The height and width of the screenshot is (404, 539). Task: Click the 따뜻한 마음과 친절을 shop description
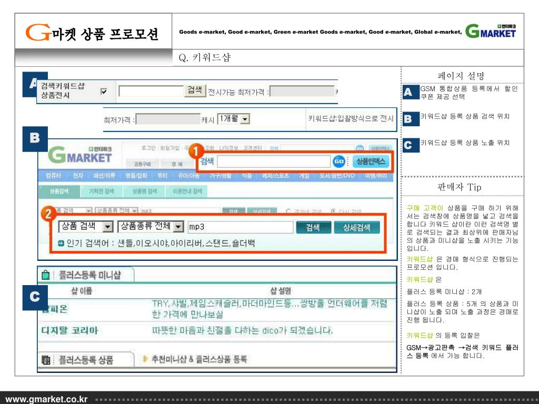coord(242,330)
